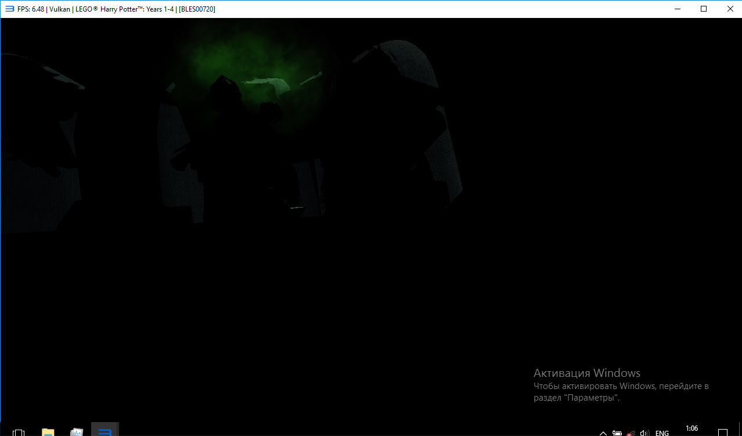The height and width of the screenshot is (436, 742).
Task: Click the 1:06 taskbar clock
Action: [x=691, y=429]
